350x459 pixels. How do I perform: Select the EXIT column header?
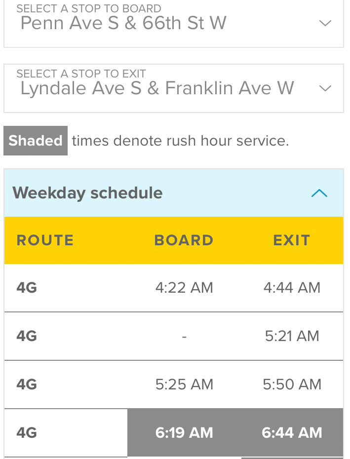(292, 240)
